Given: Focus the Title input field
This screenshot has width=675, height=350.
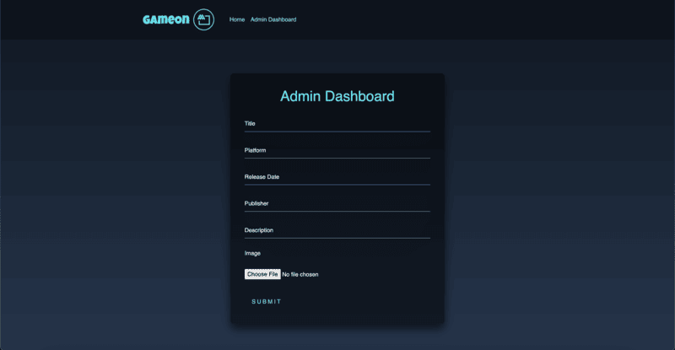Looking at the screenshot, I should [337, 125].
